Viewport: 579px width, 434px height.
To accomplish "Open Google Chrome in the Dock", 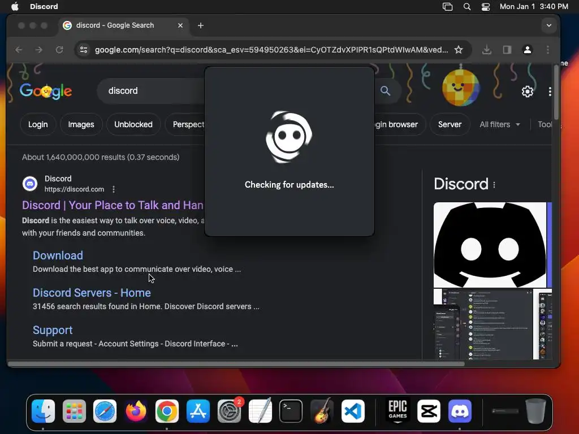I will pos(167,411).
